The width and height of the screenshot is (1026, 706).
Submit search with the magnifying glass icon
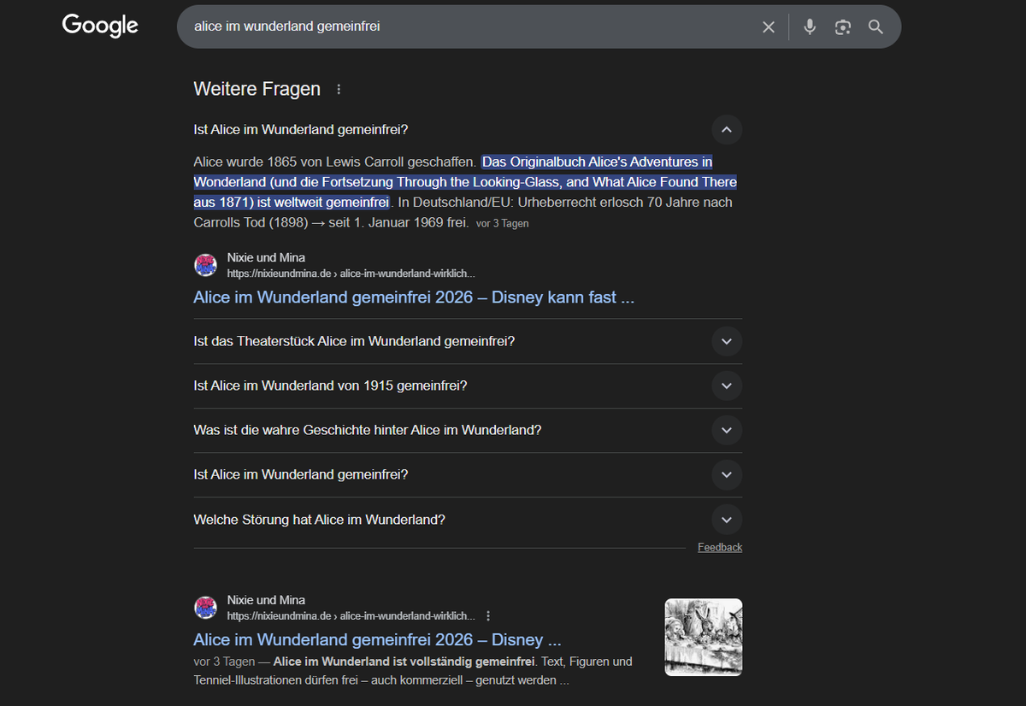click(876, 27)
